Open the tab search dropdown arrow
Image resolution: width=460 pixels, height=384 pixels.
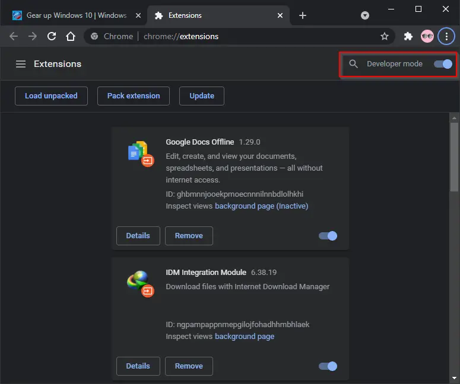point(364,15)
